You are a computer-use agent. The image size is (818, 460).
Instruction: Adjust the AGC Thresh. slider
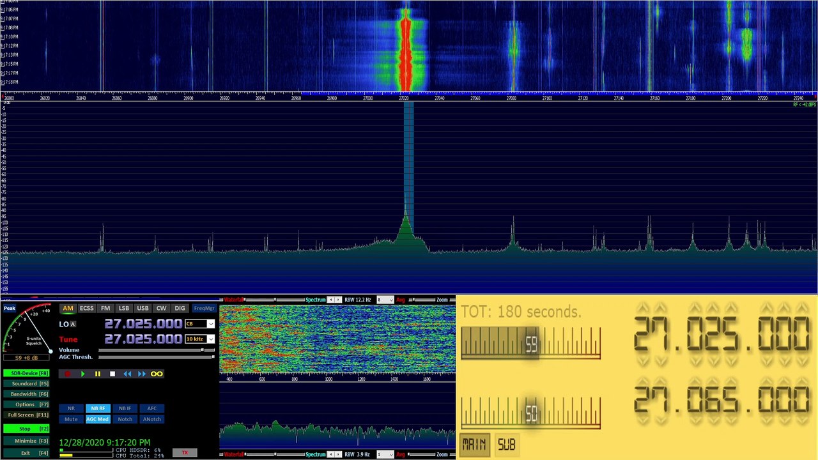pyautogui.click(x=157, y=357)
